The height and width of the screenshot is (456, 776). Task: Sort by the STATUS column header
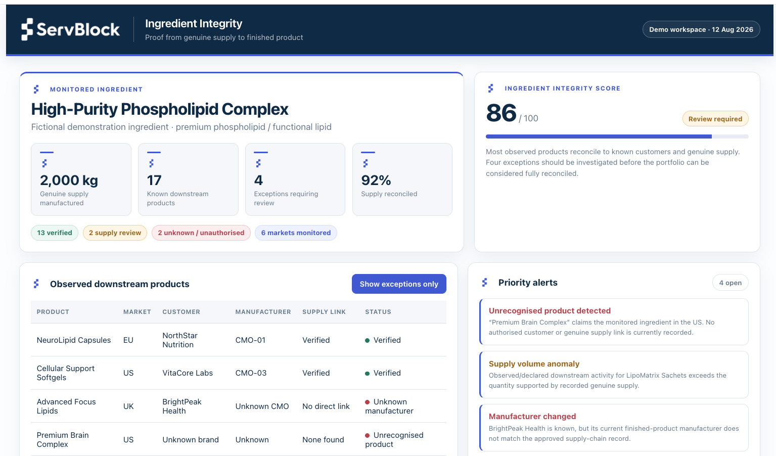pos(378,312)
